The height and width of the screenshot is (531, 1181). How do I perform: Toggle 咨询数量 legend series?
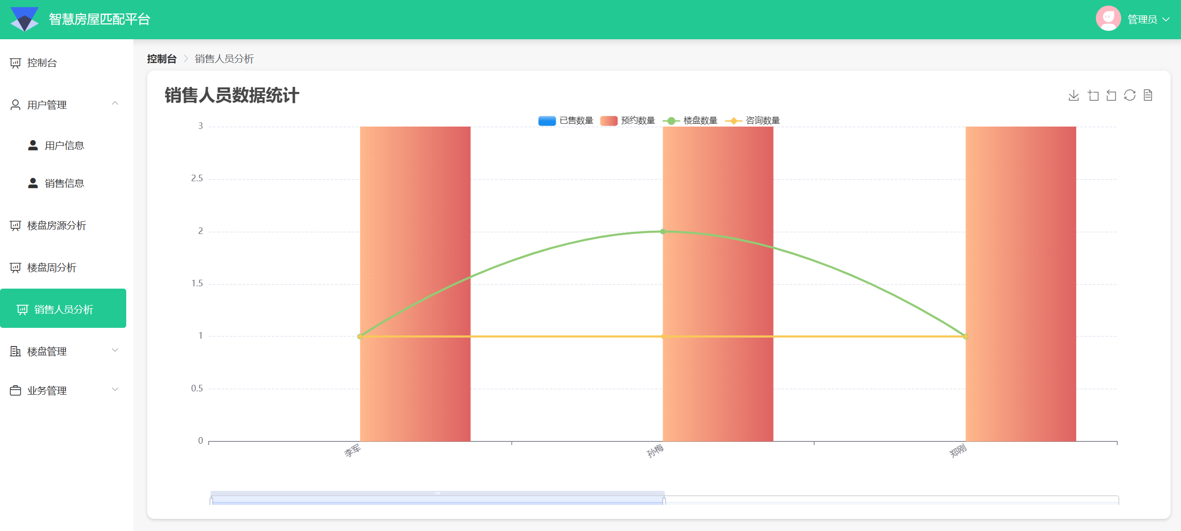[753, 120]
